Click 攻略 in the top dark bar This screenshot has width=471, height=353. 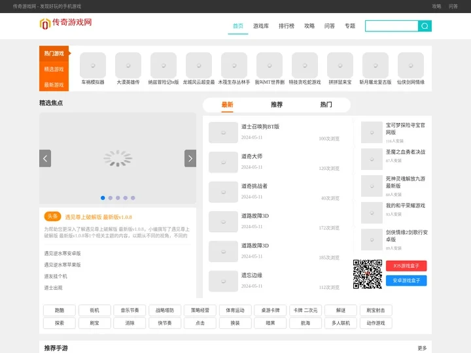[x=436, y=7]
